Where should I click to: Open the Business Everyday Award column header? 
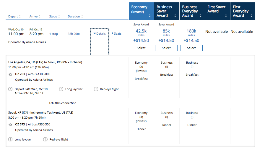pyautogui.click(x=192, y=11)
